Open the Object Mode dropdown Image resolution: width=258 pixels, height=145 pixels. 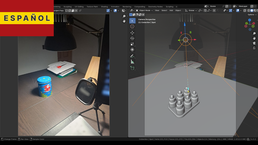point(144,11)
